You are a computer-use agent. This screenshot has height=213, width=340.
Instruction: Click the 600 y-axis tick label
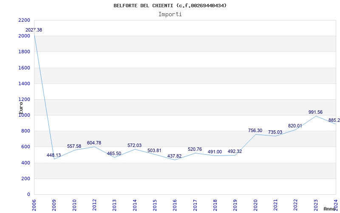tap(26, 147)
